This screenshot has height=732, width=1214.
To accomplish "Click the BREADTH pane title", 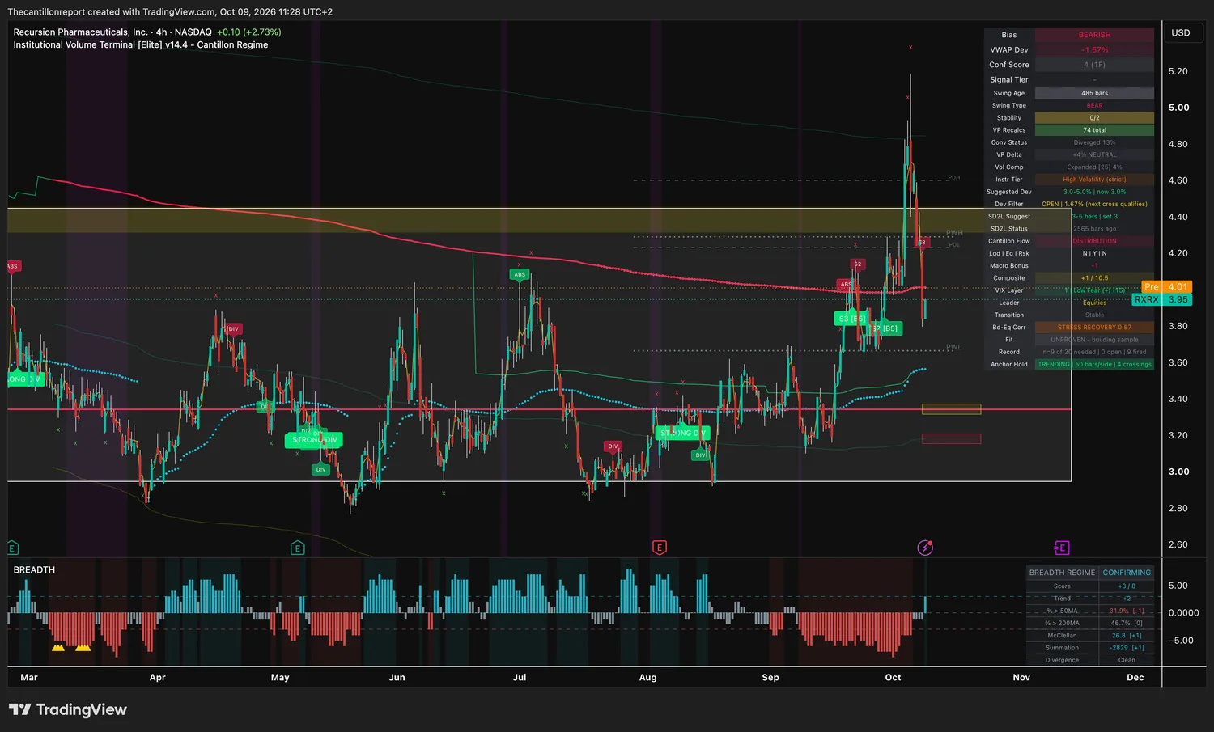I will 34,569.
